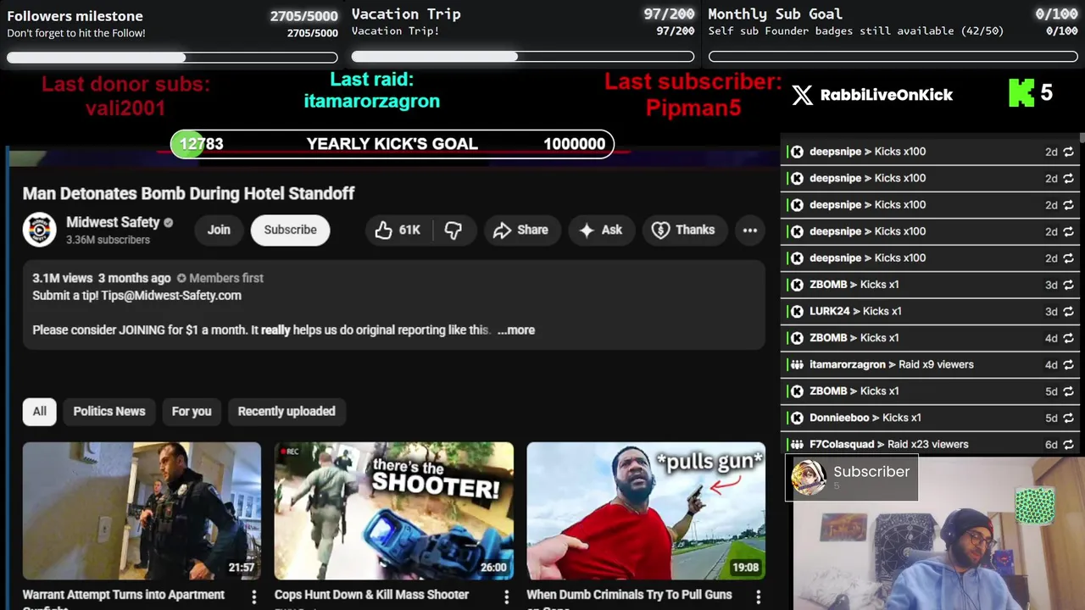Select the For you filter chip
The width and height of the screenshot is (1085, 610).
pos(192,411)
